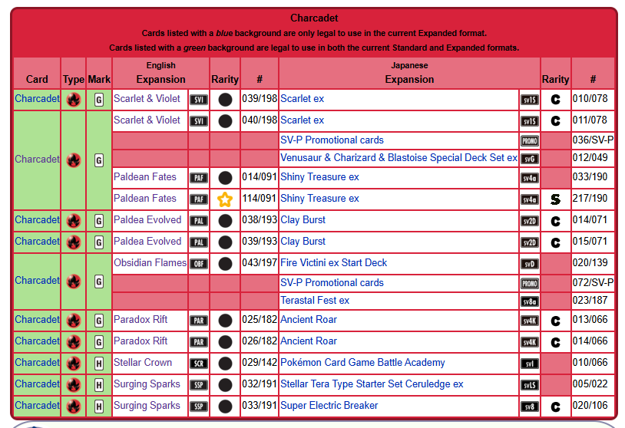Click the G regulation mark in the 039/198 row
Viewport: 625px width, 428px height.
click(x=99, y=100)
